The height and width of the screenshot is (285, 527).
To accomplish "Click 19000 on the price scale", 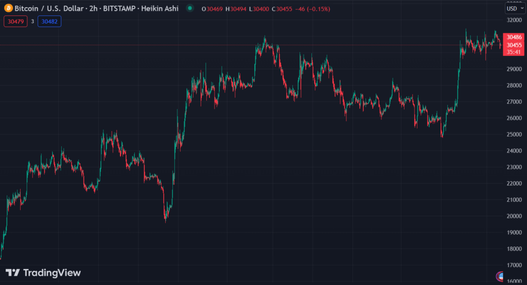I will [514, 232].
